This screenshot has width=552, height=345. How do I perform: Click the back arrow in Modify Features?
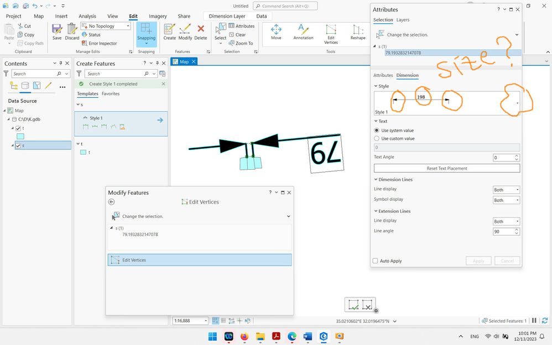(112, 202)
